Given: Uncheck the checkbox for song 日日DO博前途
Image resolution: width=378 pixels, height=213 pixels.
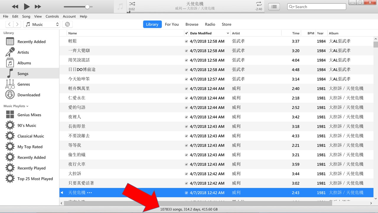Looking at the screenshot, I should [x=186, y=70].
